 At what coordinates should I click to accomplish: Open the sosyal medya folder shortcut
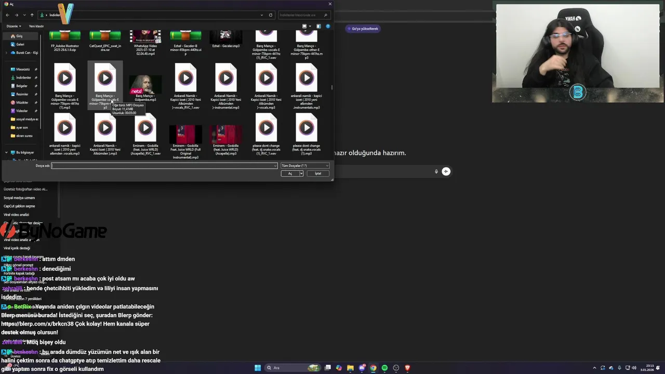(24, 119)
